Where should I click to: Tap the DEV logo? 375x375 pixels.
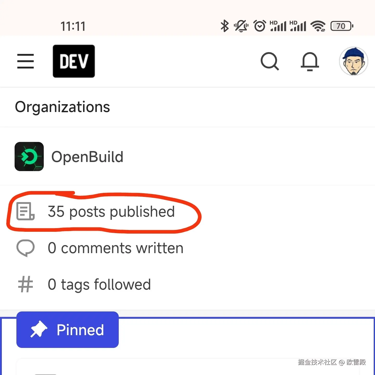coord(74,61)
